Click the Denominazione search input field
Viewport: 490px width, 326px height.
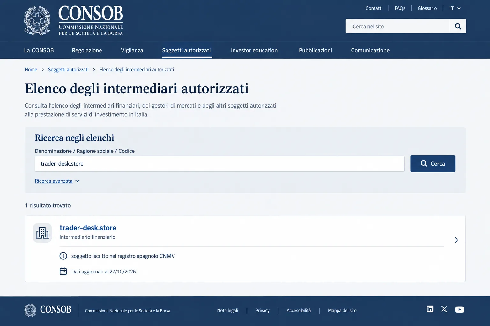(219, 164)
